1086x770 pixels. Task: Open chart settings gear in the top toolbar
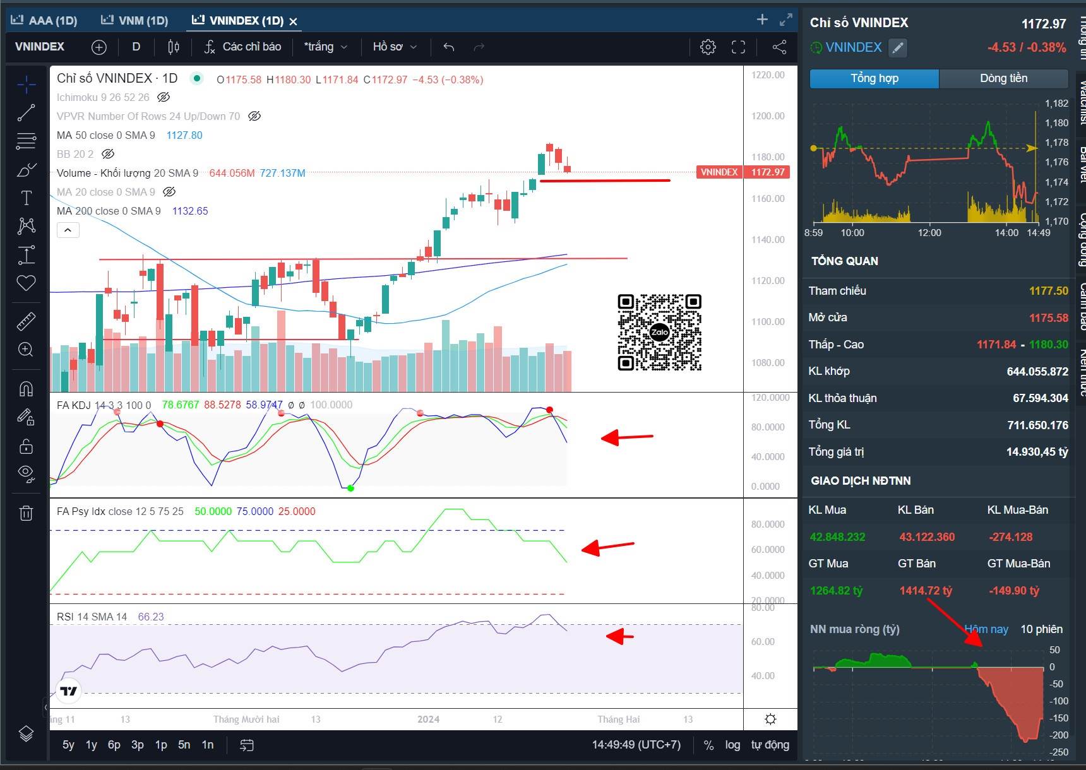click(x=708, y=47)
